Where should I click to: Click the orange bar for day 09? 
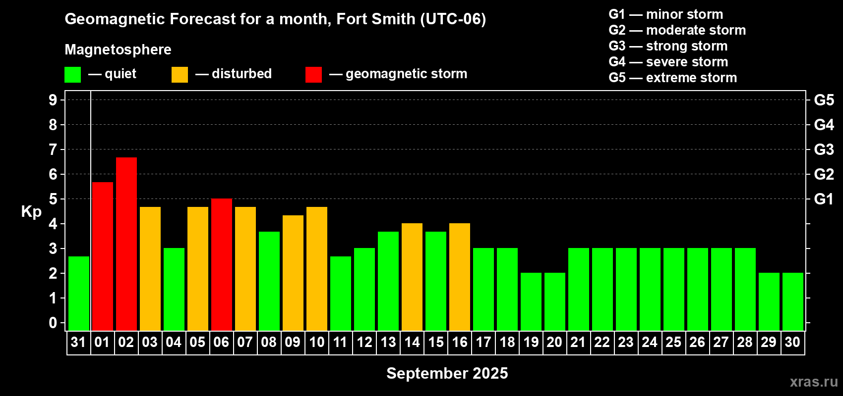point(293,273)
